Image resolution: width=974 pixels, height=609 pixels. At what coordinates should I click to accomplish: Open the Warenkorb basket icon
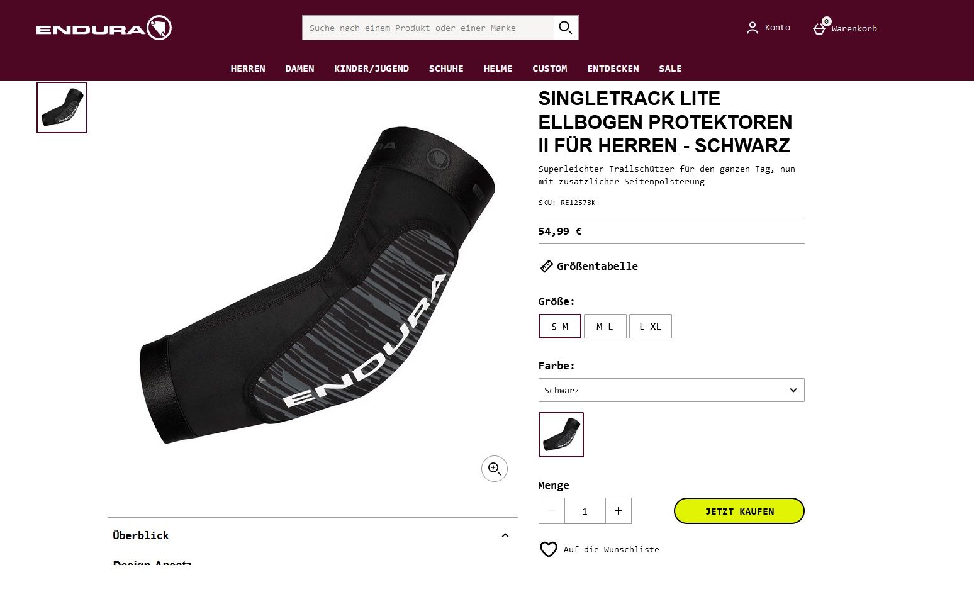point(819,28)
